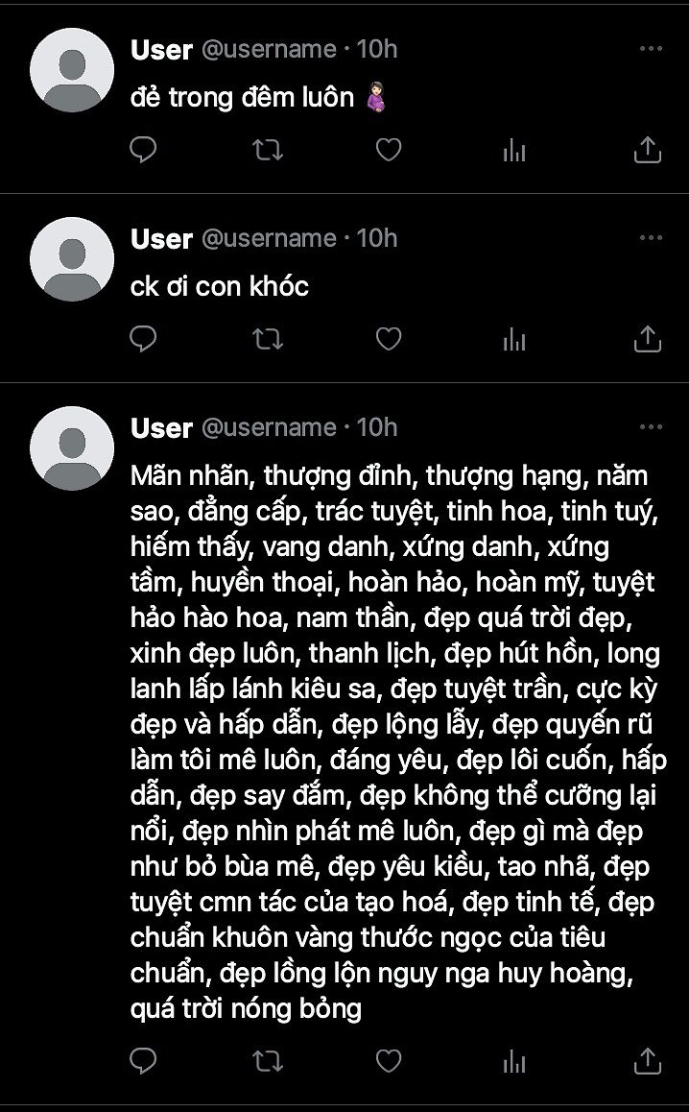Like the 'đẻ trong đêm luôn' tweet

[x=389, y=150]
